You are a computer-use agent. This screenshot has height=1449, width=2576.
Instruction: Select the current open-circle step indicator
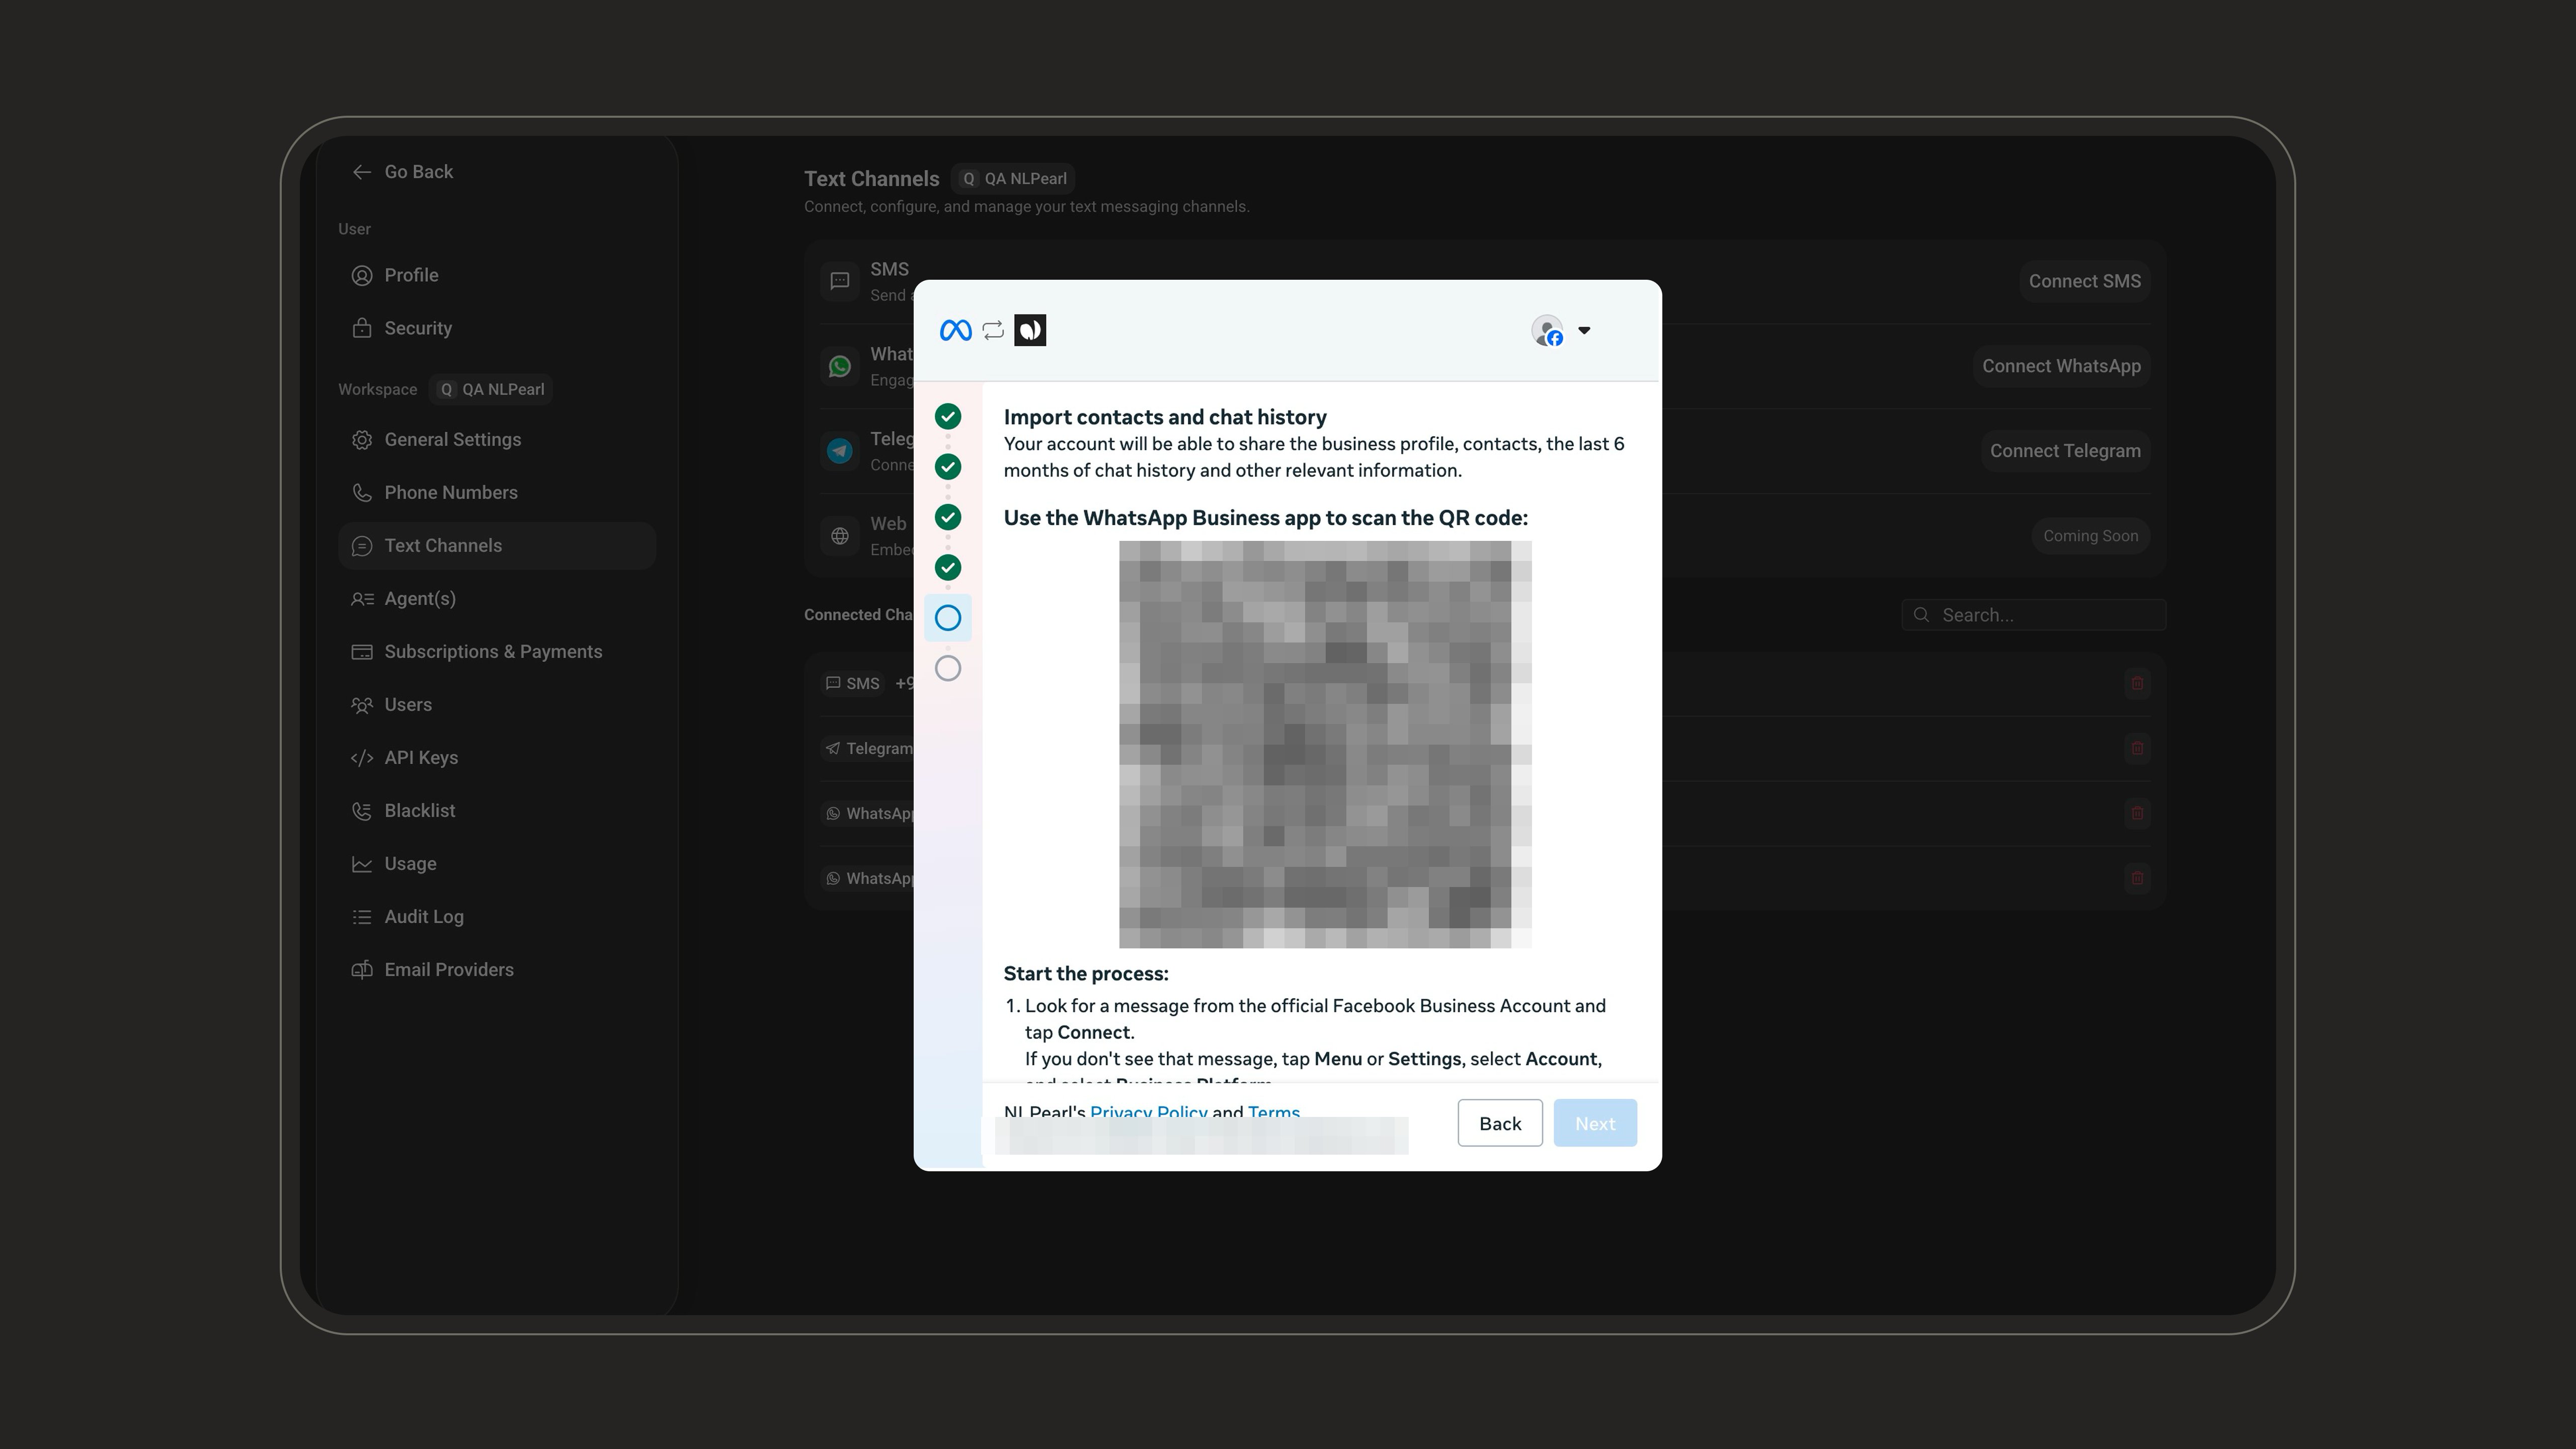pyautogui.click(x=947, y=618)
